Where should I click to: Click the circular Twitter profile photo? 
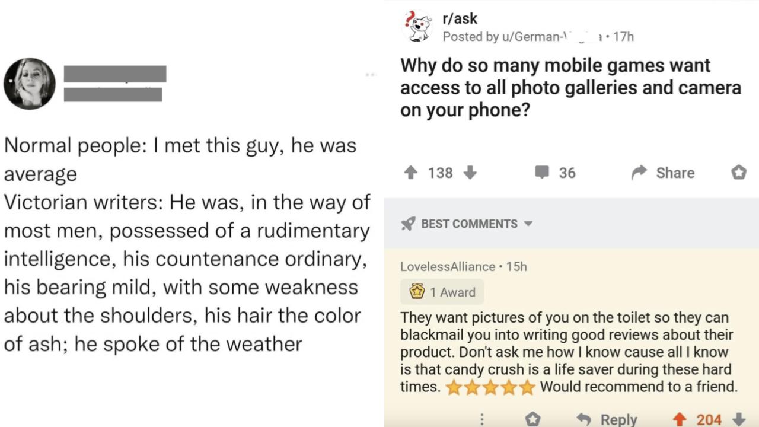click(x=29, y=84)
